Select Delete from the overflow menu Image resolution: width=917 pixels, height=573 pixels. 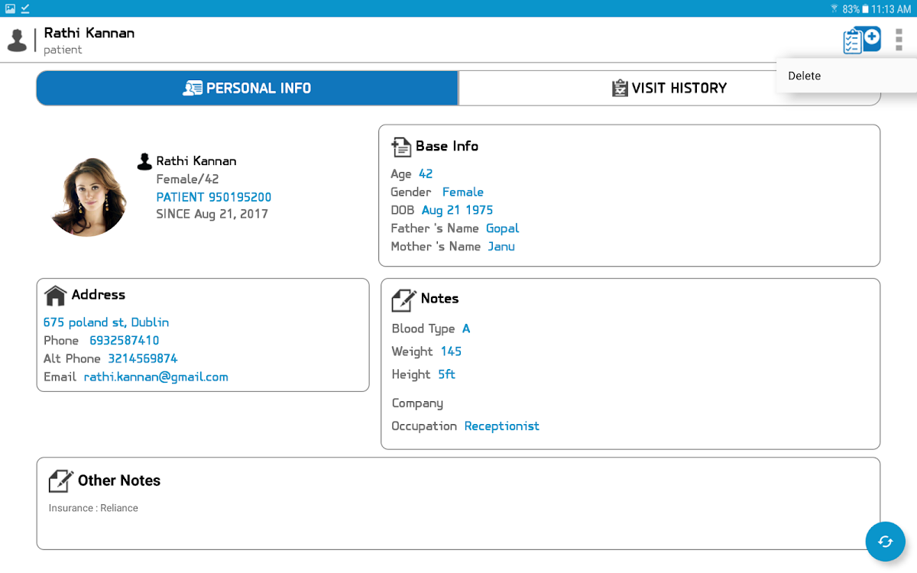[805, 76]
